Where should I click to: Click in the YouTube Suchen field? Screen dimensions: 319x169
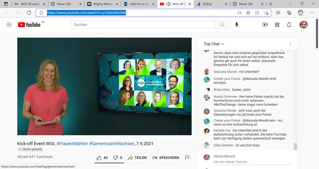tap(142, 25)
